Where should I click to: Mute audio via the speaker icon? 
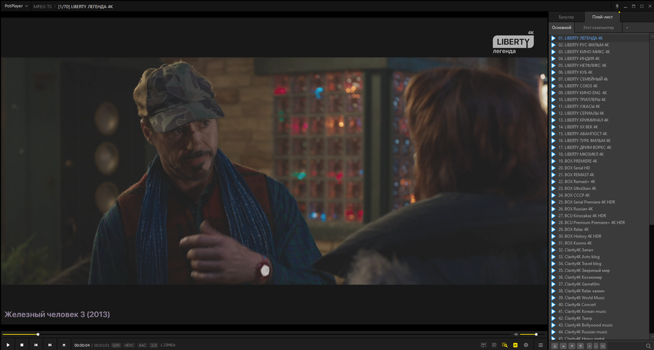[516, 334]
